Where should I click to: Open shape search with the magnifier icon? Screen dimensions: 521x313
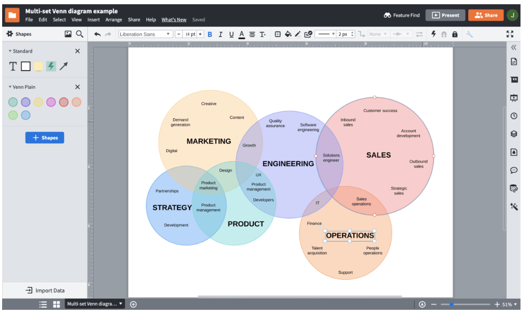79,34
